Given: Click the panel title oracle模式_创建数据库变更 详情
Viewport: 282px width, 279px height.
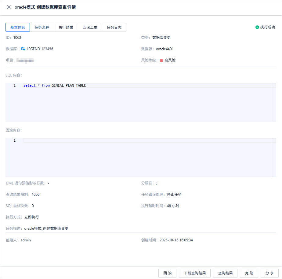Looking at the screenshot, I should [45, 7].
